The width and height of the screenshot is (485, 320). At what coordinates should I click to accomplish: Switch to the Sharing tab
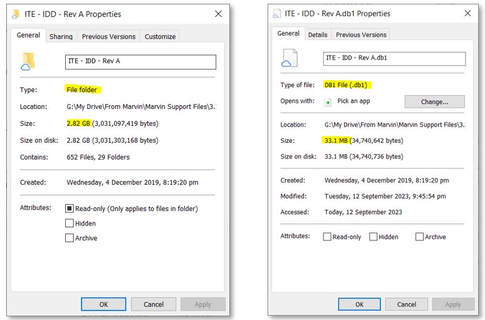point(61,36)
